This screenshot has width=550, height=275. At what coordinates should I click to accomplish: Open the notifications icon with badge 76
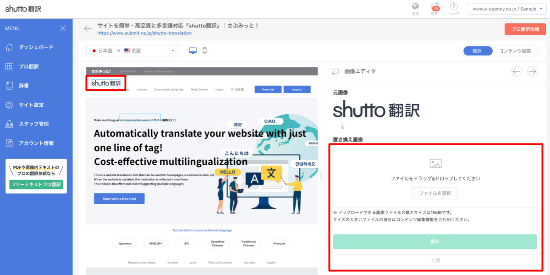pos(434,7)
